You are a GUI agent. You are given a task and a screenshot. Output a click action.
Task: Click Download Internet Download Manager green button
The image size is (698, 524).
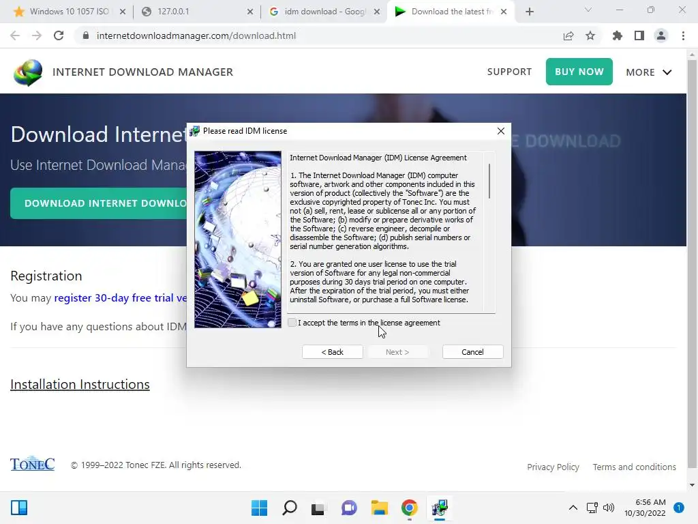click(x=99, y=203)
